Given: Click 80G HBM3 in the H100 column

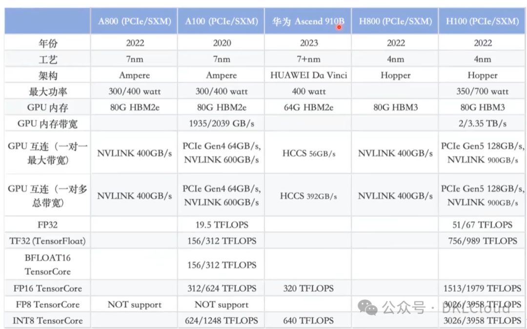Looking at the screenshot, I should click(x=482, y=107).
